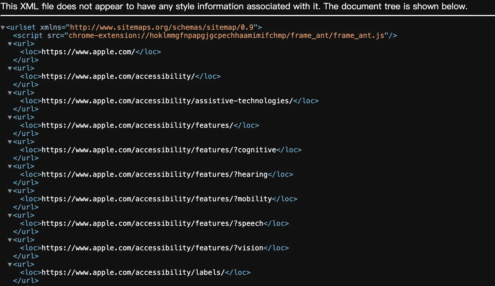Click the features/?hearing URL text

(x=155, y=174)
